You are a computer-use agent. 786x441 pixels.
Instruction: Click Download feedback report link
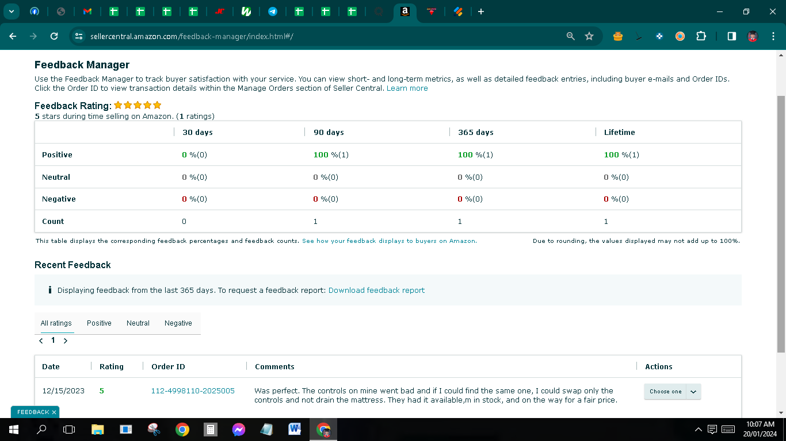376,291
